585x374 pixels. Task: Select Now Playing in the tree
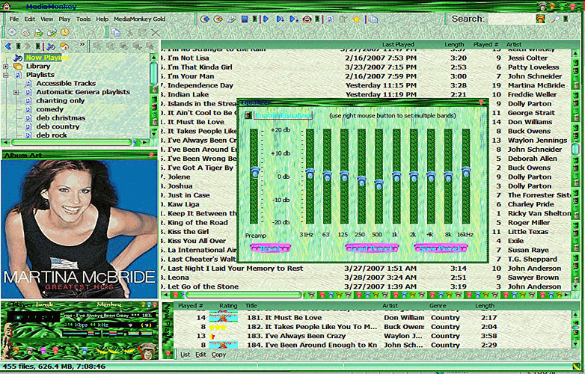pyautogui.click(x=46, y=58)
